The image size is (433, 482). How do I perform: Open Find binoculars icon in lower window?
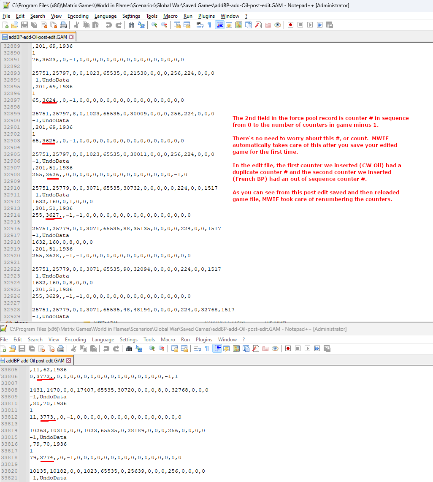[x=129, y=349]
